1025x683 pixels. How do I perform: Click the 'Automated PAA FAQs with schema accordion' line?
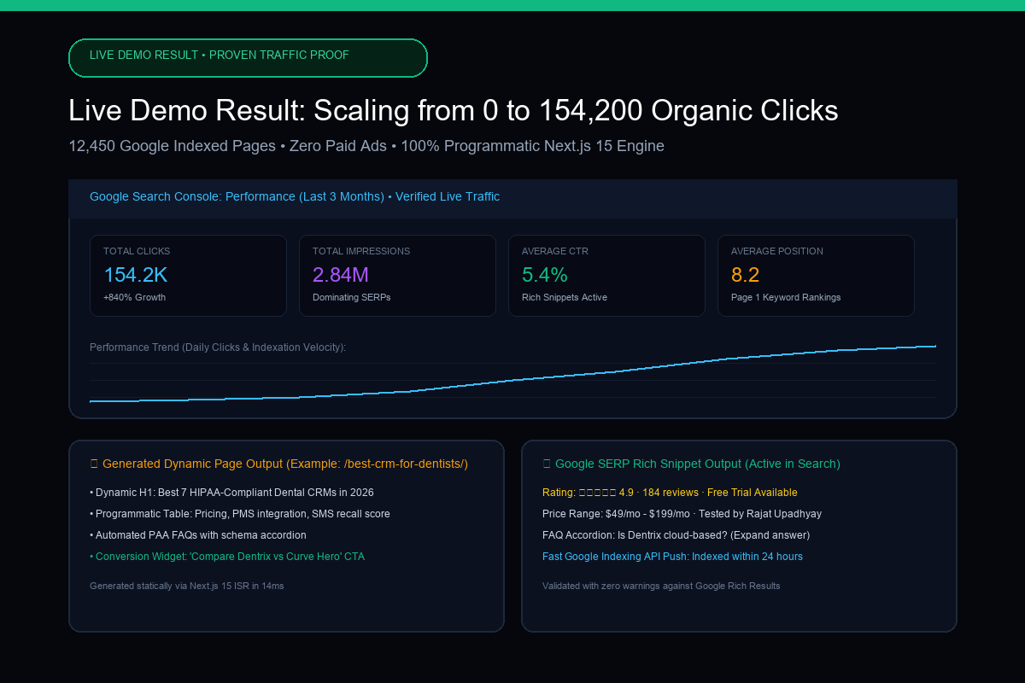[x=198, y=535]
